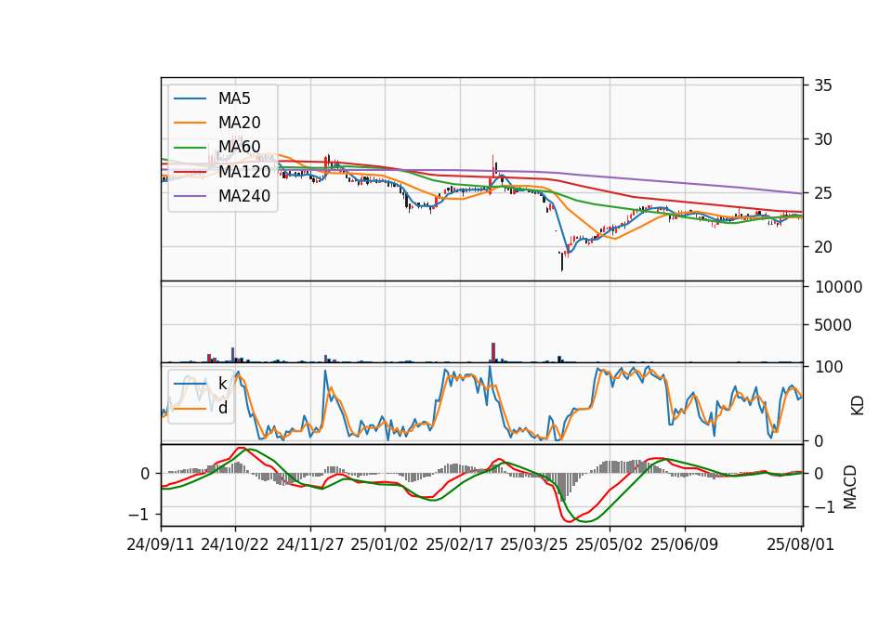
Task: Click the purple MA240 legend line swatch
Action: 190,196
